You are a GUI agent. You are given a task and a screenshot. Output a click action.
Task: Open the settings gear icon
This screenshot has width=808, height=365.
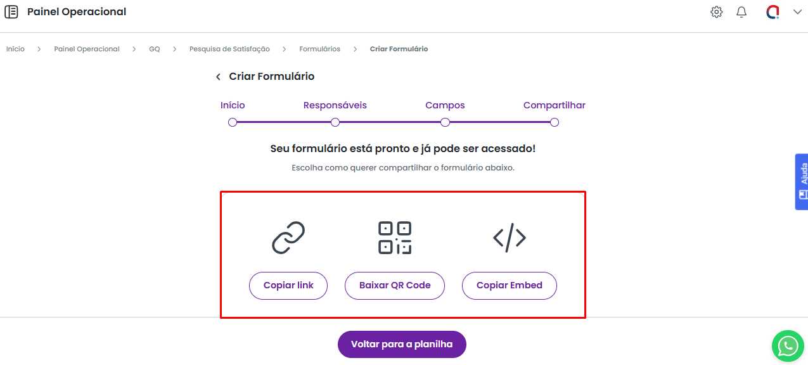click(x=716, y=12)
